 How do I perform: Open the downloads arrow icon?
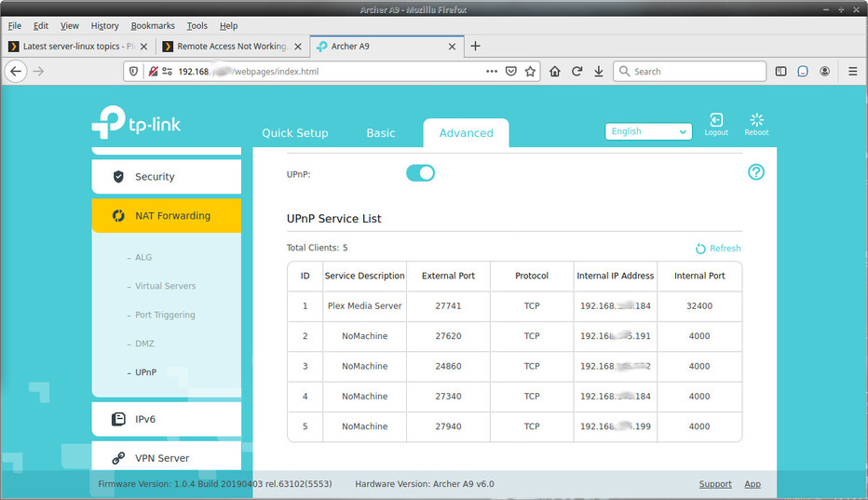coord(599,72)
